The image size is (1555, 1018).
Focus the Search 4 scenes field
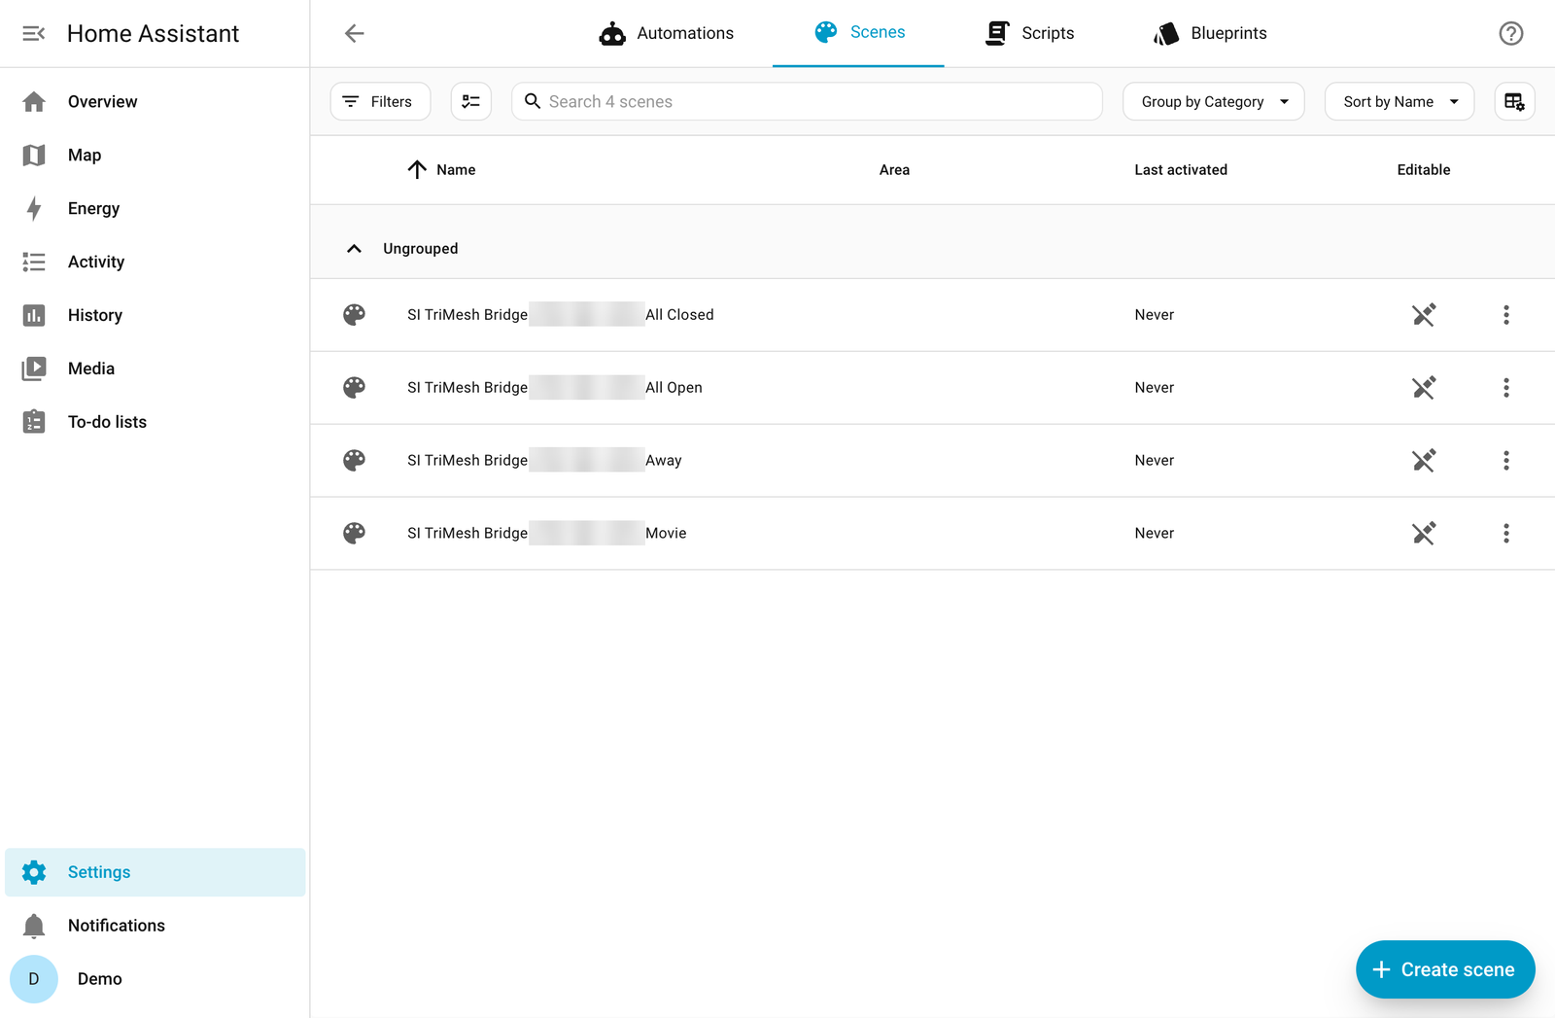coord(807,101)
